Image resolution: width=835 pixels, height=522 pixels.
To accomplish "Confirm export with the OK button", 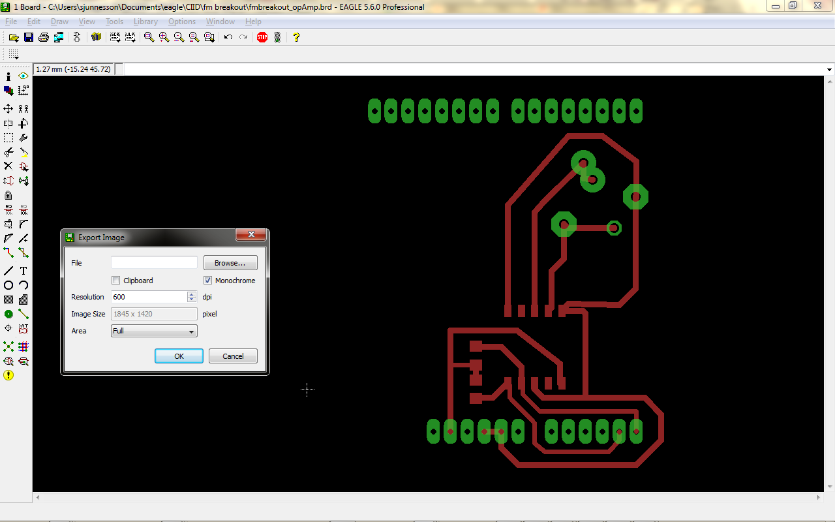I will 179,356.
